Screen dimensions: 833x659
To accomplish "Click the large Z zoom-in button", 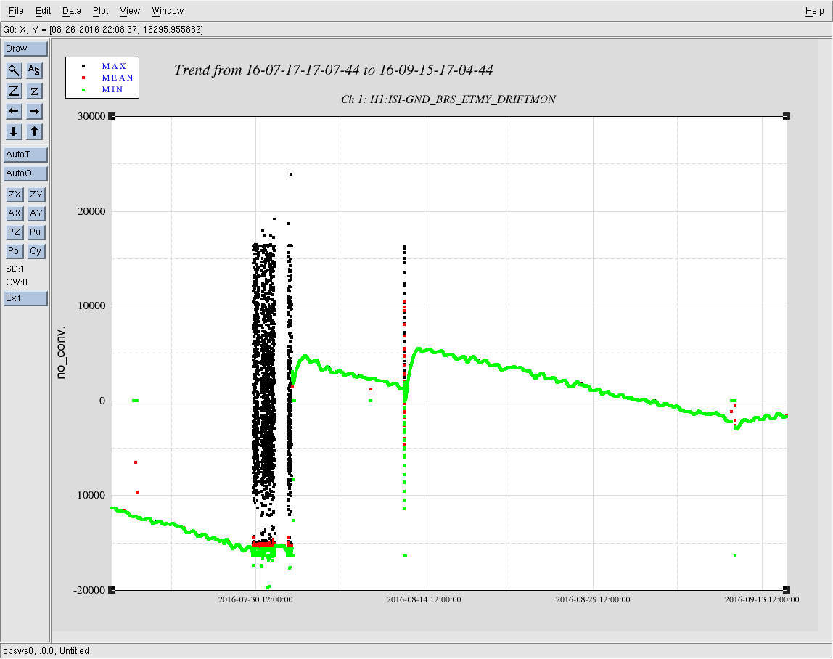I will tap(14, 91).
